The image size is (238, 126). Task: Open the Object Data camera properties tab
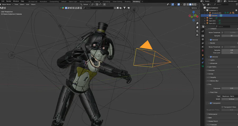[x=203, y=66]
